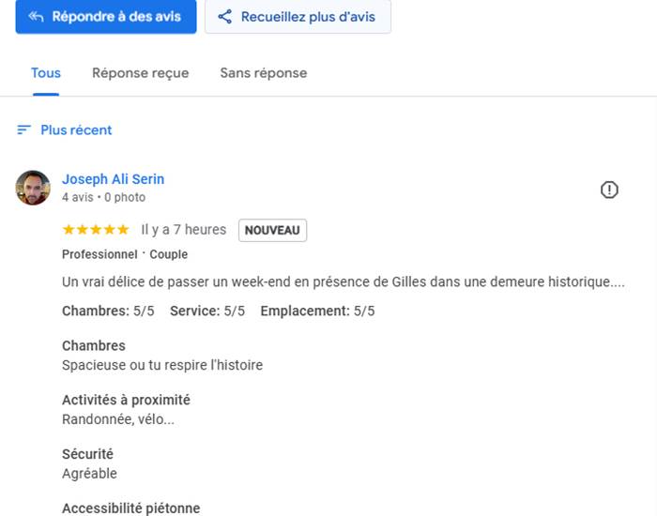Click the share icon on Recueillez button
The height and width of the screenshot is (516, 657).
pos(224,17)
